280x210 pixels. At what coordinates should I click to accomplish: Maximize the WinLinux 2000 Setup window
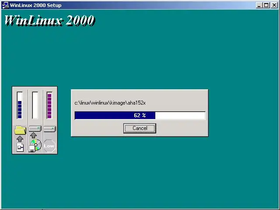click(266, 5)
